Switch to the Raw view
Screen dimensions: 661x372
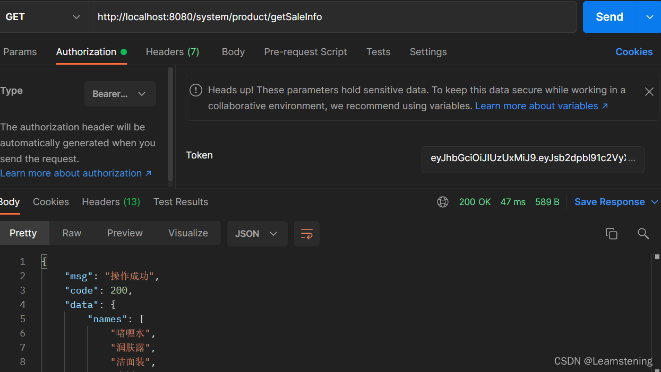[x=72, y=233]
